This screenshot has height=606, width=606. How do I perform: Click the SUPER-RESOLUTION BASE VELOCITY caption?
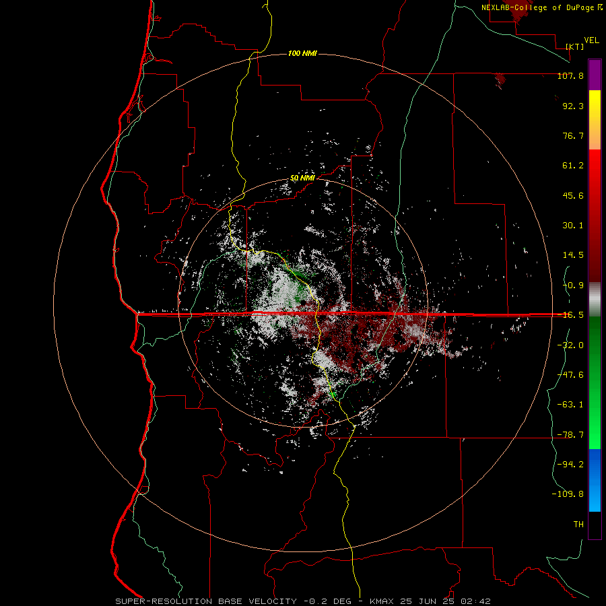pyautogui.click(x=206, y=601)
